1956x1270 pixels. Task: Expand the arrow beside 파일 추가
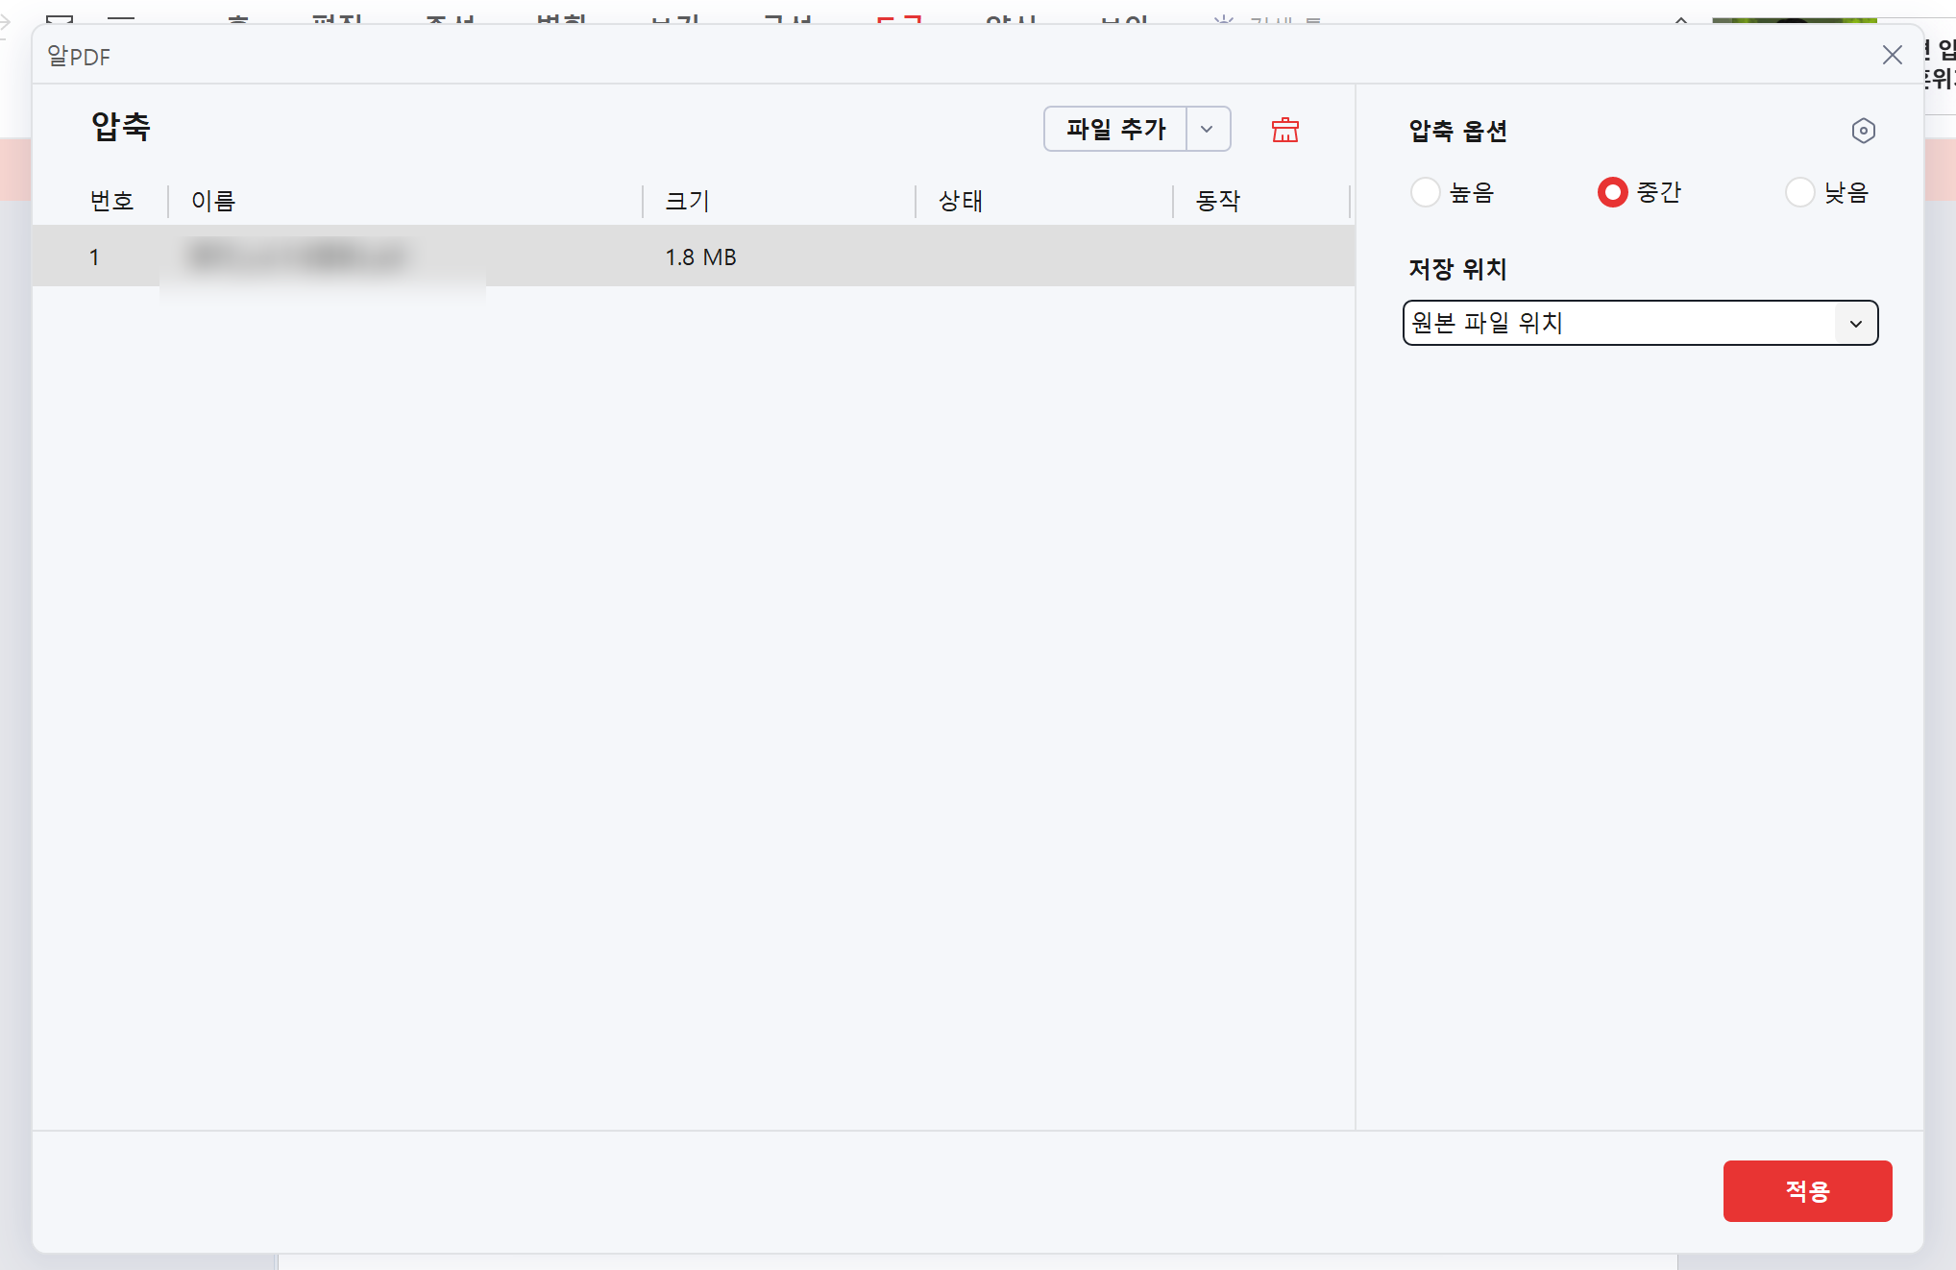(1208, 129)
